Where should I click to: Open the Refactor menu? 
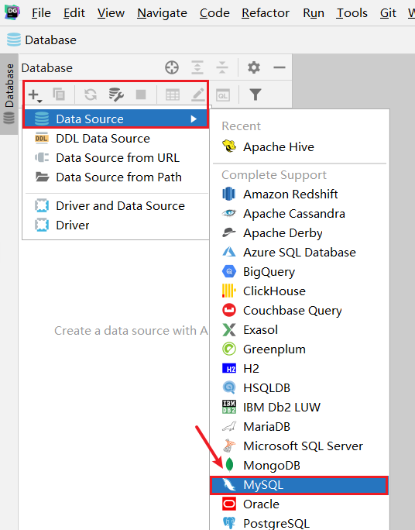tap(266, 13)
